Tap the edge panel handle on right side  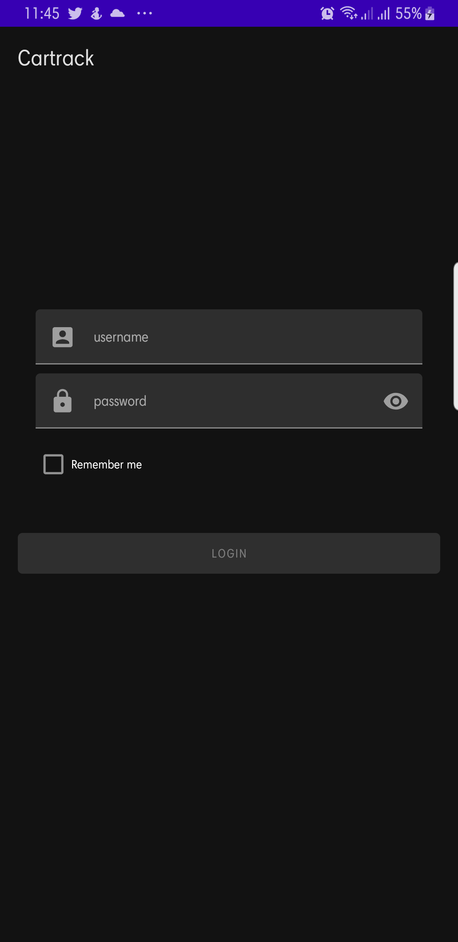click(x=455, y=336)
